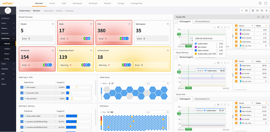Select the Pod Availability (%) tab
Screen dimensions: 270x132
[x=202, y=99]
